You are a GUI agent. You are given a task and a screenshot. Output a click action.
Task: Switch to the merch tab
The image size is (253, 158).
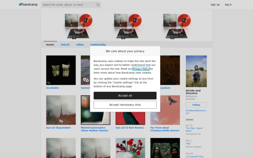(65, 45)
